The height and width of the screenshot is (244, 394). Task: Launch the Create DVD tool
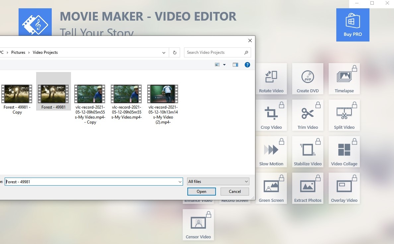(x=307, y=79)
